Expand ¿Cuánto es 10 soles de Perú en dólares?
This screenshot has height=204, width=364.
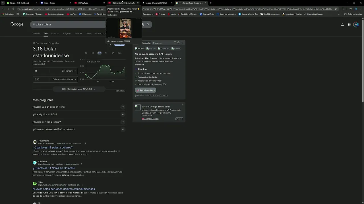pos(79,129)
